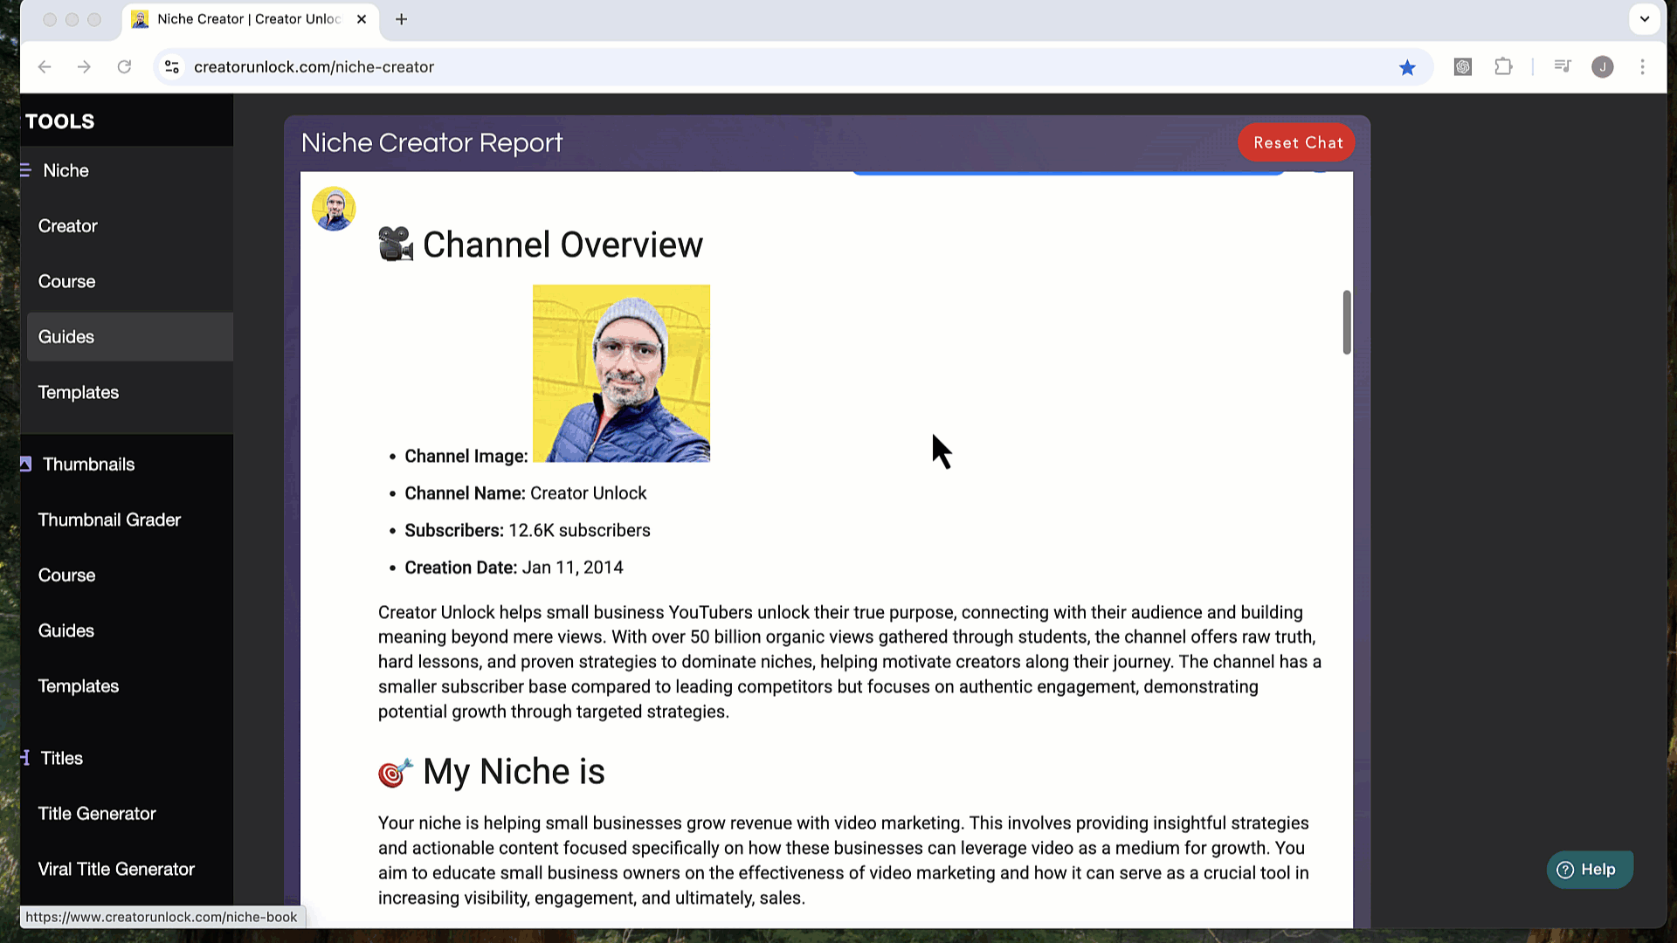1677x943 pixels.
Task: Open a new tab with the plus button
Action: point(402,19)
